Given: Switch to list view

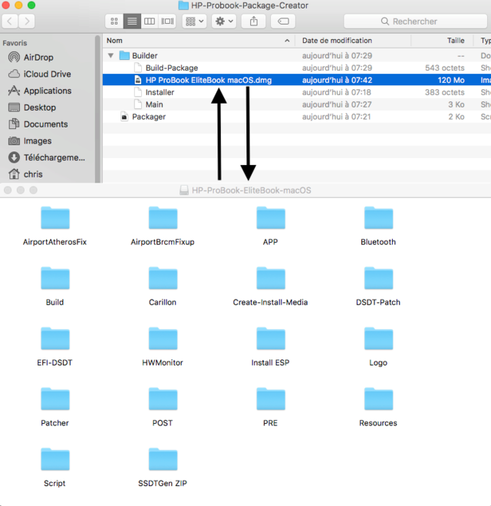Looking at the screenshot, I should coord(132,21).
